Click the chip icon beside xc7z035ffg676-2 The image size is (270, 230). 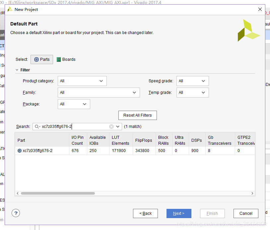click(x=20, y=151)
